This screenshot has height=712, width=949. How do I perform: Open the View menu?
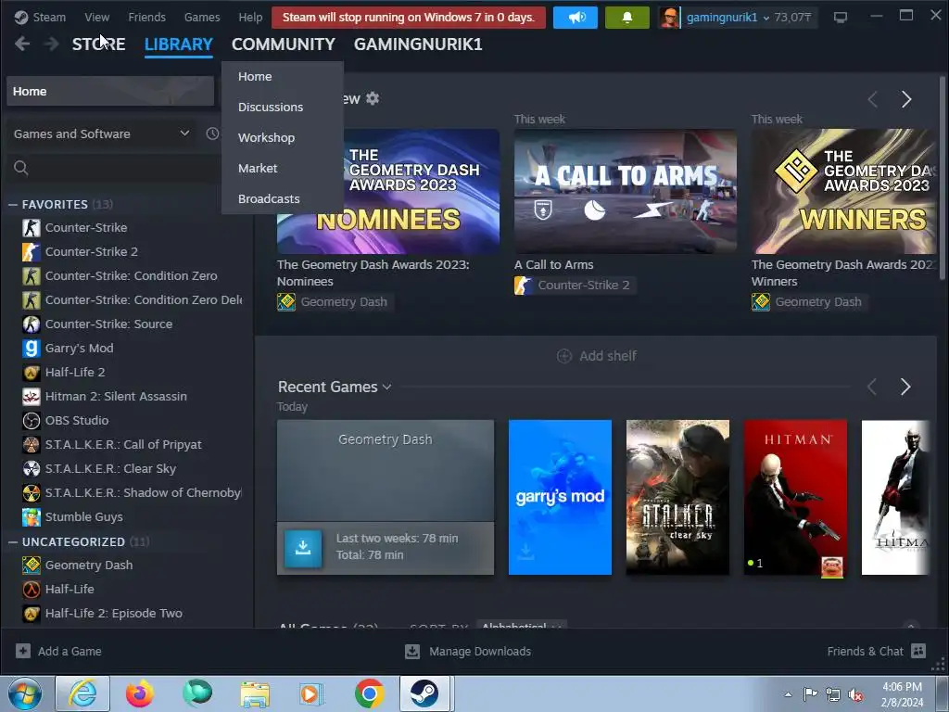pos(96,17)
